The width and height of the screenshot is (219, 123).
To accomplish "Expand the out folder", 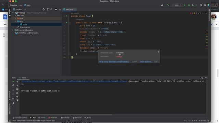I will point(15,18).
